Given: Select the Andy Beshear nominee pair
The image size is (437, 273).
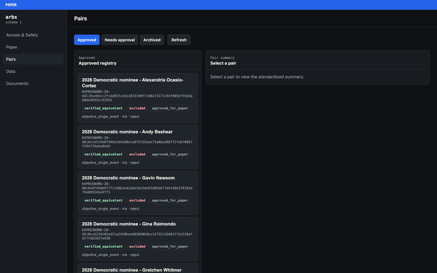Looking at the screenshot, I should tap(138, 147).
